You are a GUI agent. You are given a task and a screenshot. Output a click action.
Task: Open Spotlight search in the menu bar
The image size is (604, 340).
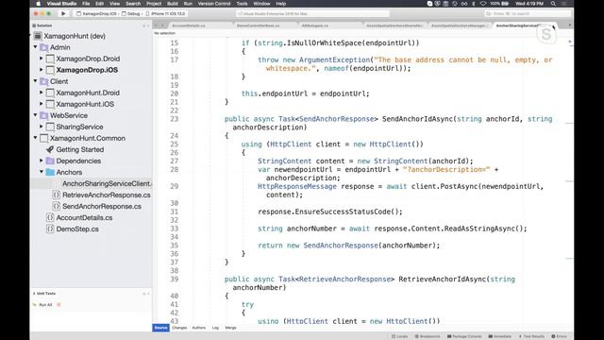tap(553, 4)
